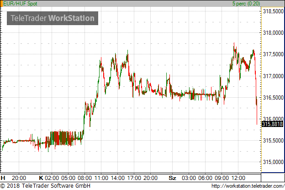Viewport: 285px width, 190px height.
Task: Click the 20:00 label after H
Action: 19,178
